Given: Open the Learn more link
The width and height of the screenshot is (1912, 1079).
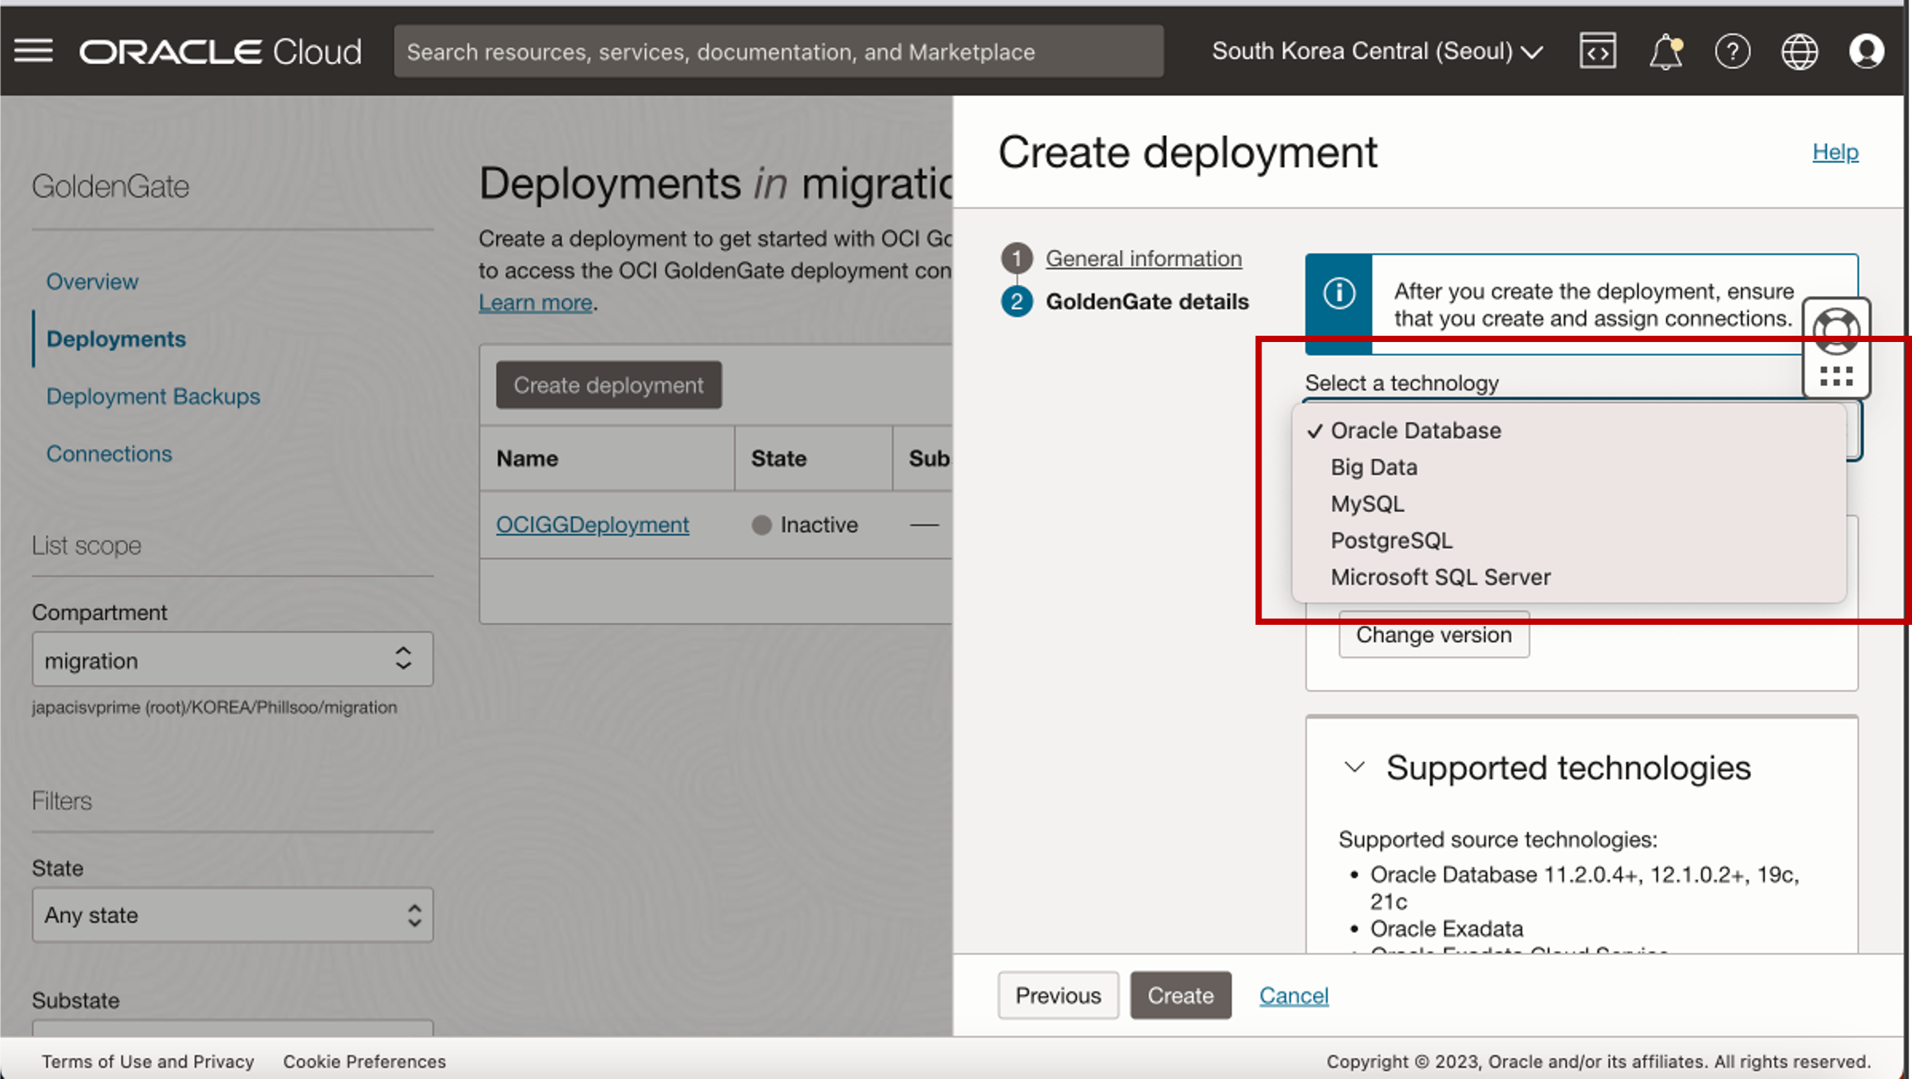Looking at the screenshot, I should tap(535, 302).
